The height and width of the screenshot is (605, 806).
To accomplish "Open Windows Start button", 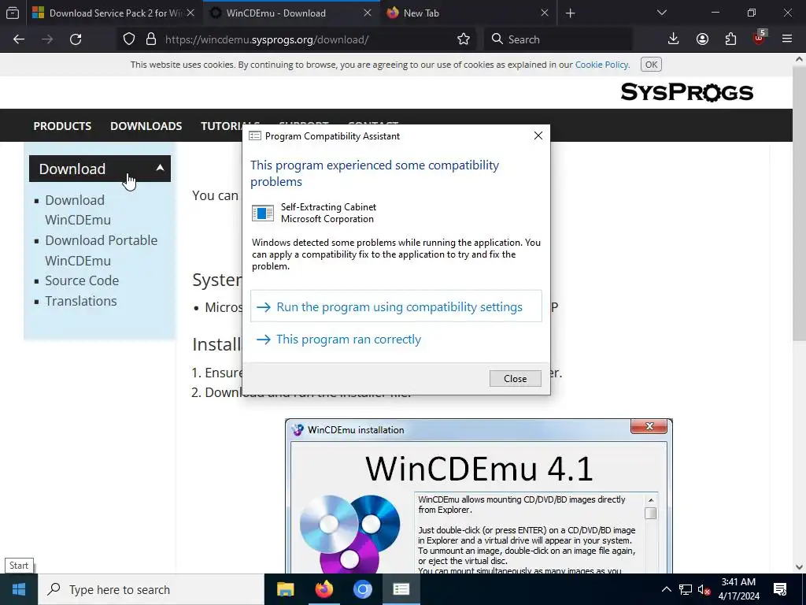I will click(19, 589).
